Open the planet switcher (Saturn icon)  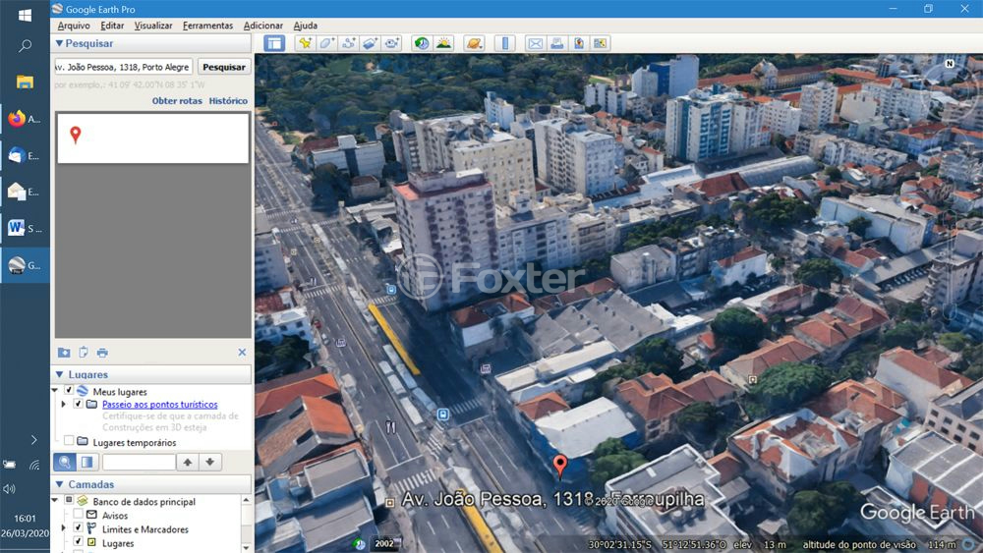(x=475, y=43)
